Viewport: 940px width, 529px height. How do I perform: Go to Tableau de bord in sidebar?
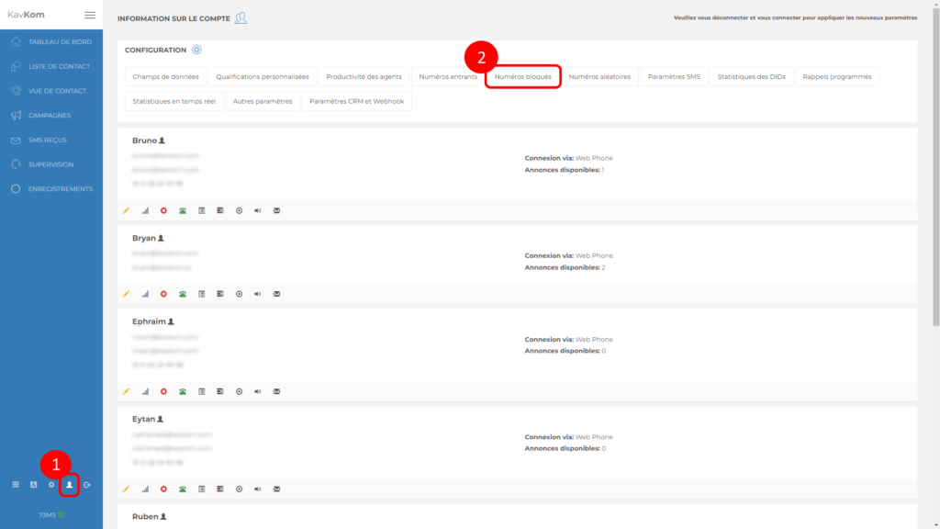(60, 42)
